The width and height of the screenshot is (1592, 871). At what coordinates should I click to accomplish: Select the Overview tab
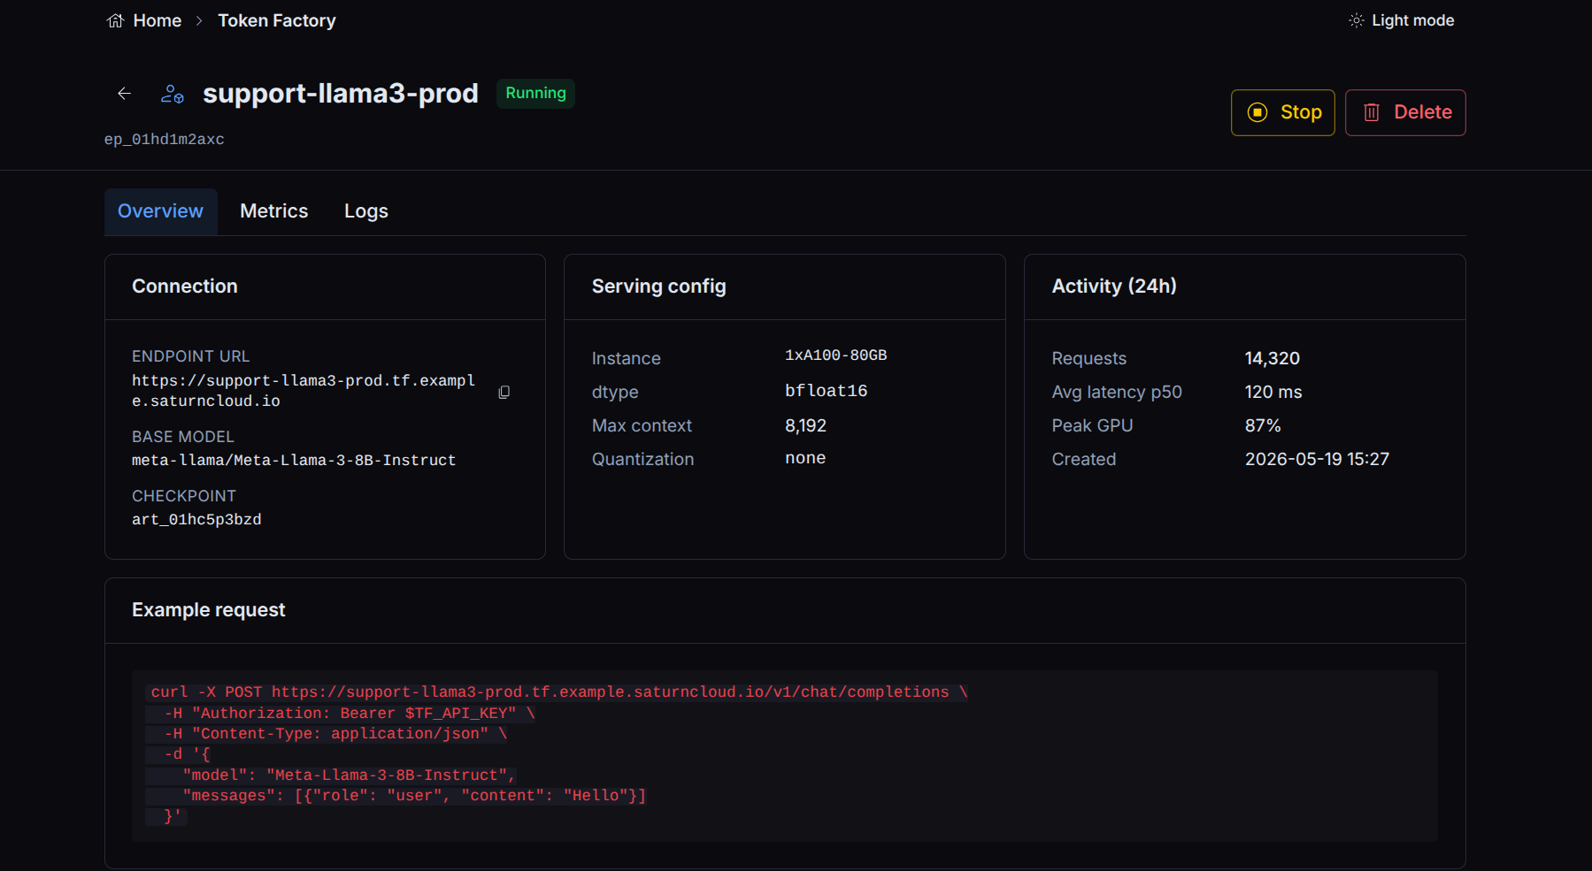click(160, 211)
